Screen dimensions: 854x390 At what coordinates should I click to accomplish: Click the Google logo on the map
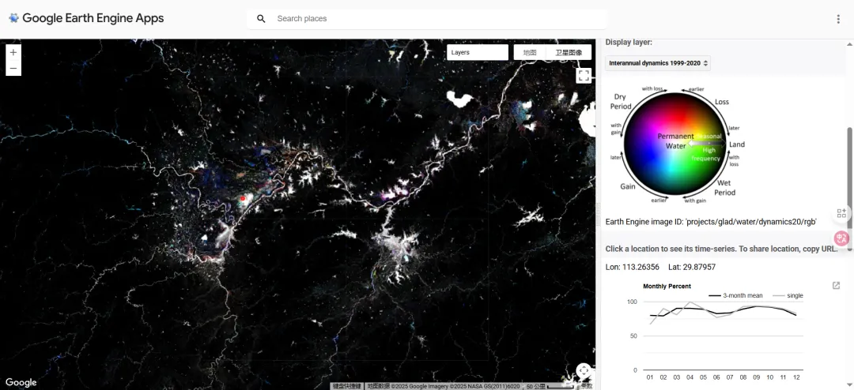[21, 382]
